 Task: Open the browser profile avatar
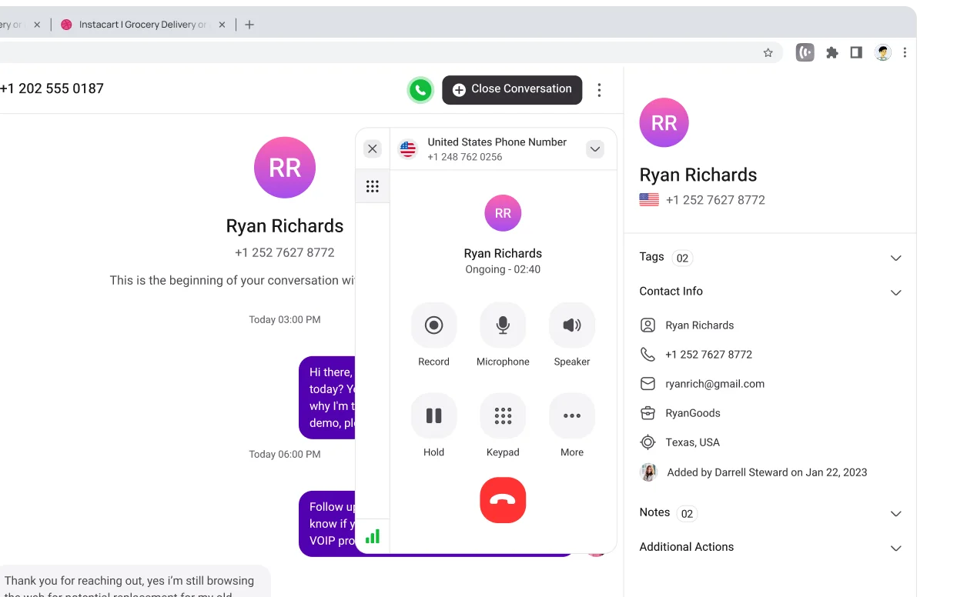(x=883, y=52)
